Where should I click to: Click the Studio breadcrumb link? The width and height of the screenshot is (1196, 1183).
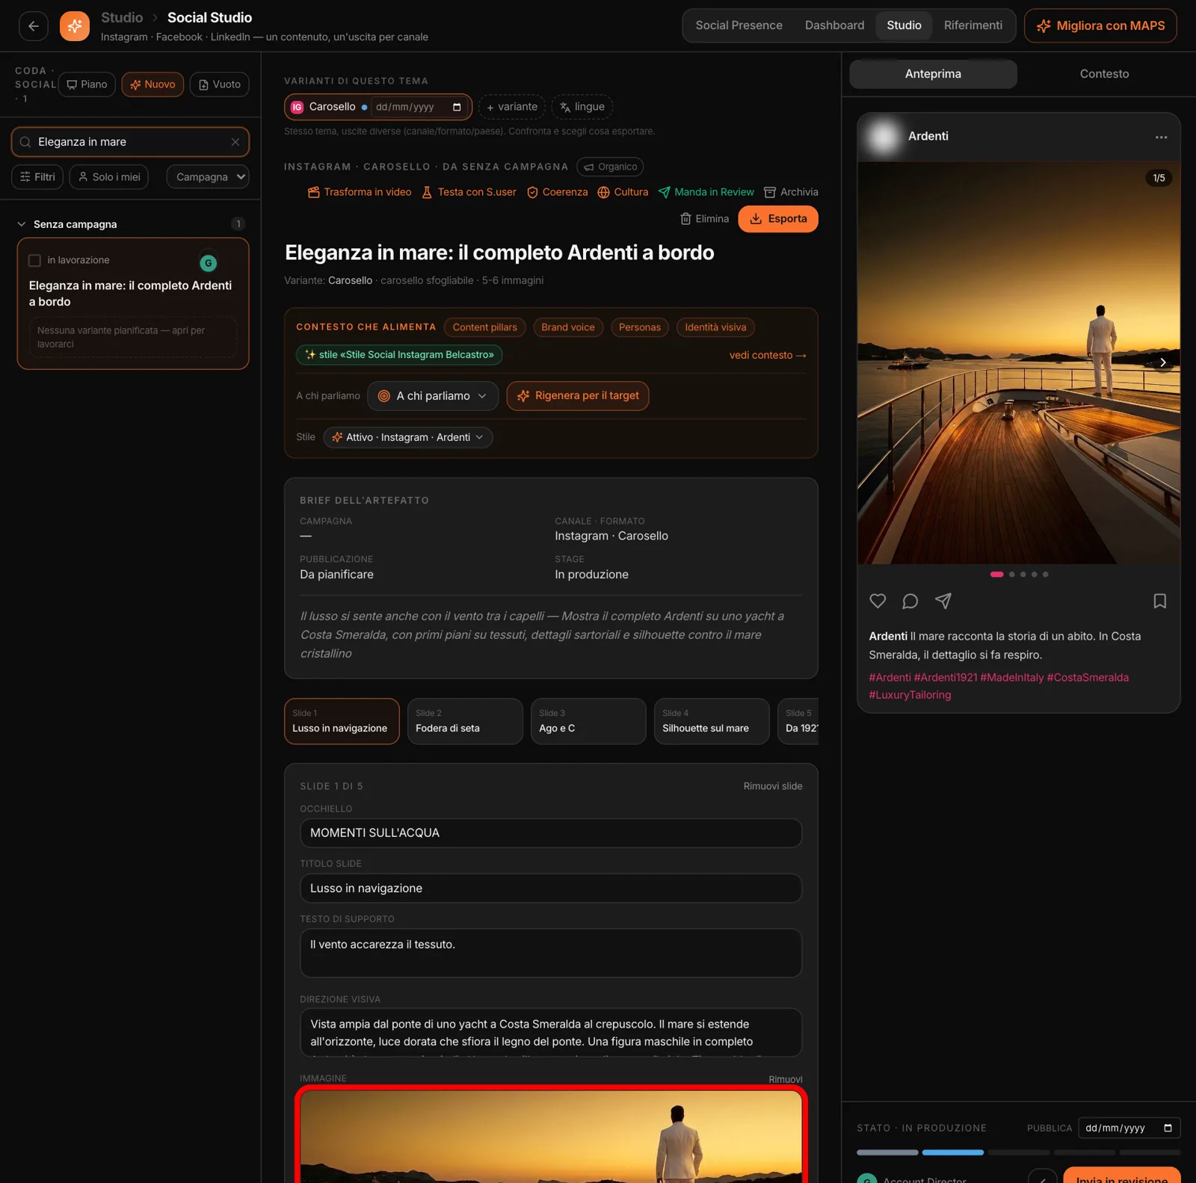tap(122, 17)
